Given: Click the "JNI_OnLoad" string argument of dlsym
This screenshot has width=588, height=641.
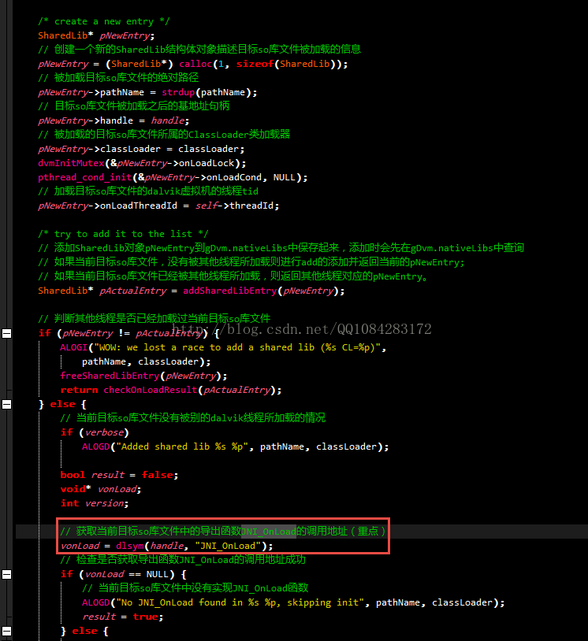Looking at the screenshot, I should pyautogui.click(x=228, y=546).
